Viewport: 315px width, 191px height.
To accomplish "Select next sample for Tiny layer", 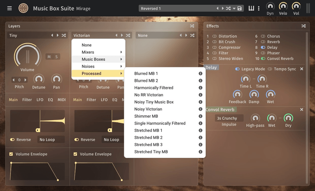I will [57, 35].
